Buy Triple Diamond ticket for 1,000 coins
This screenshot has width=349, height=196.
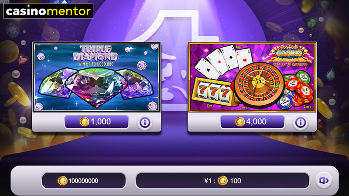point(96,122)
